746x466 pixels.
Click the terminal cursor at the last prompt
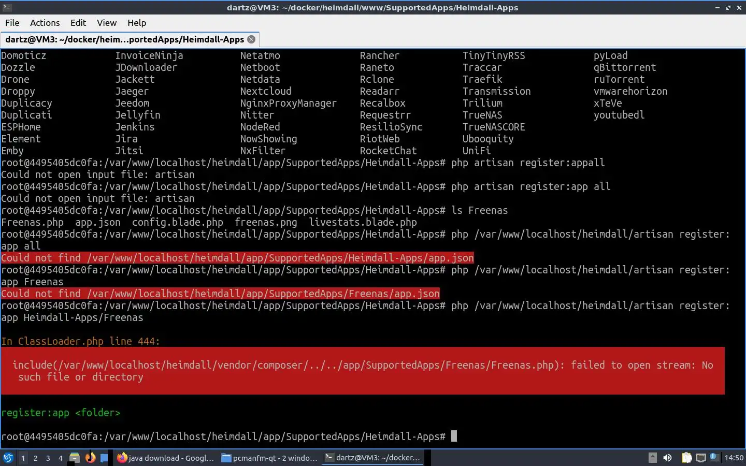[x=454, y=436]
